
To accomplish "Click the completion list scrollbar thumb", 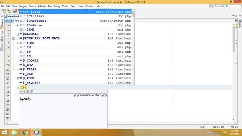I will (x=133, y=15).
